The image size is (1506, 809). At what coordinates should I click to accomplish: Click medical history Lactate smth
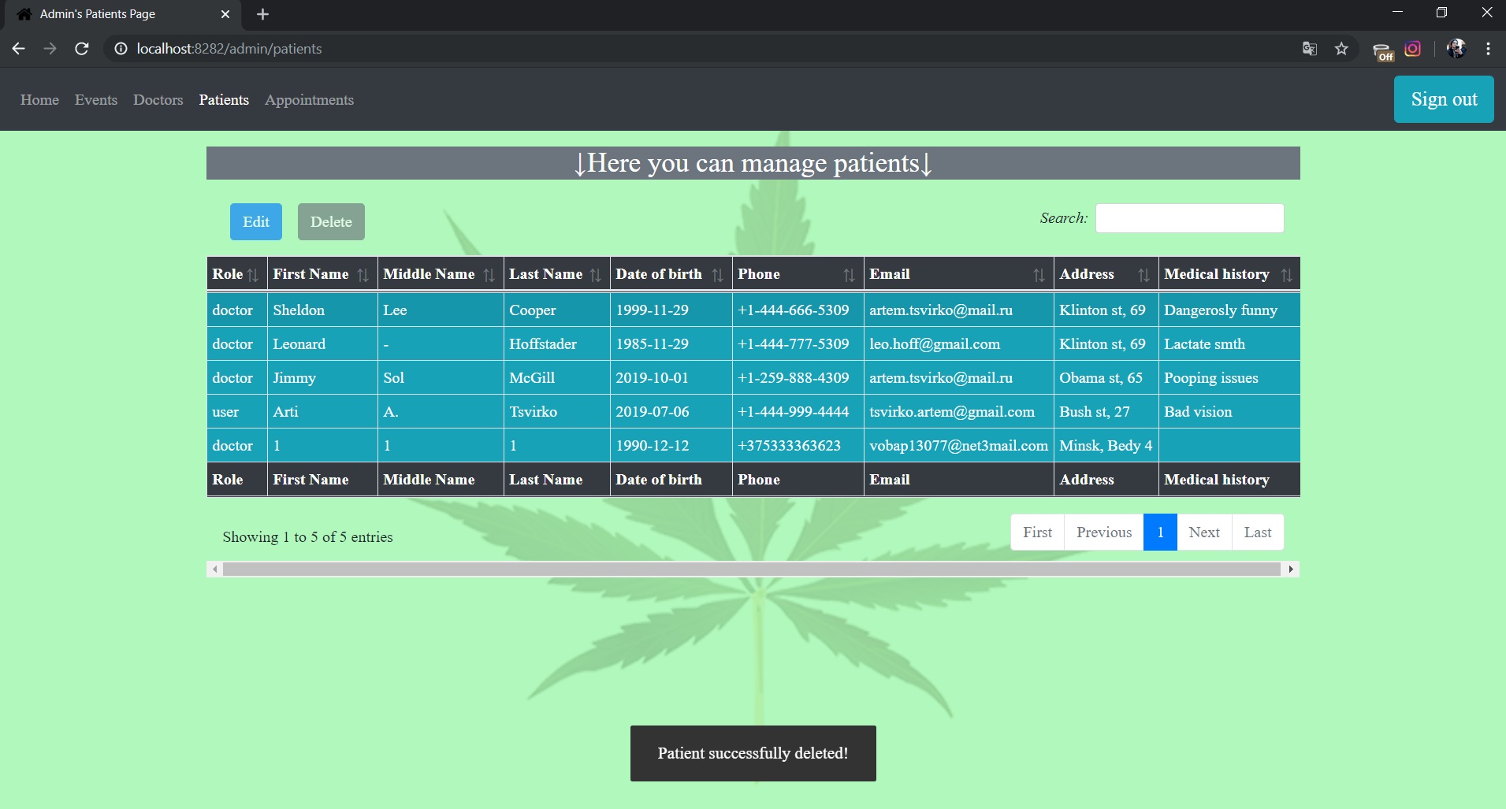tap(1205, 344)
